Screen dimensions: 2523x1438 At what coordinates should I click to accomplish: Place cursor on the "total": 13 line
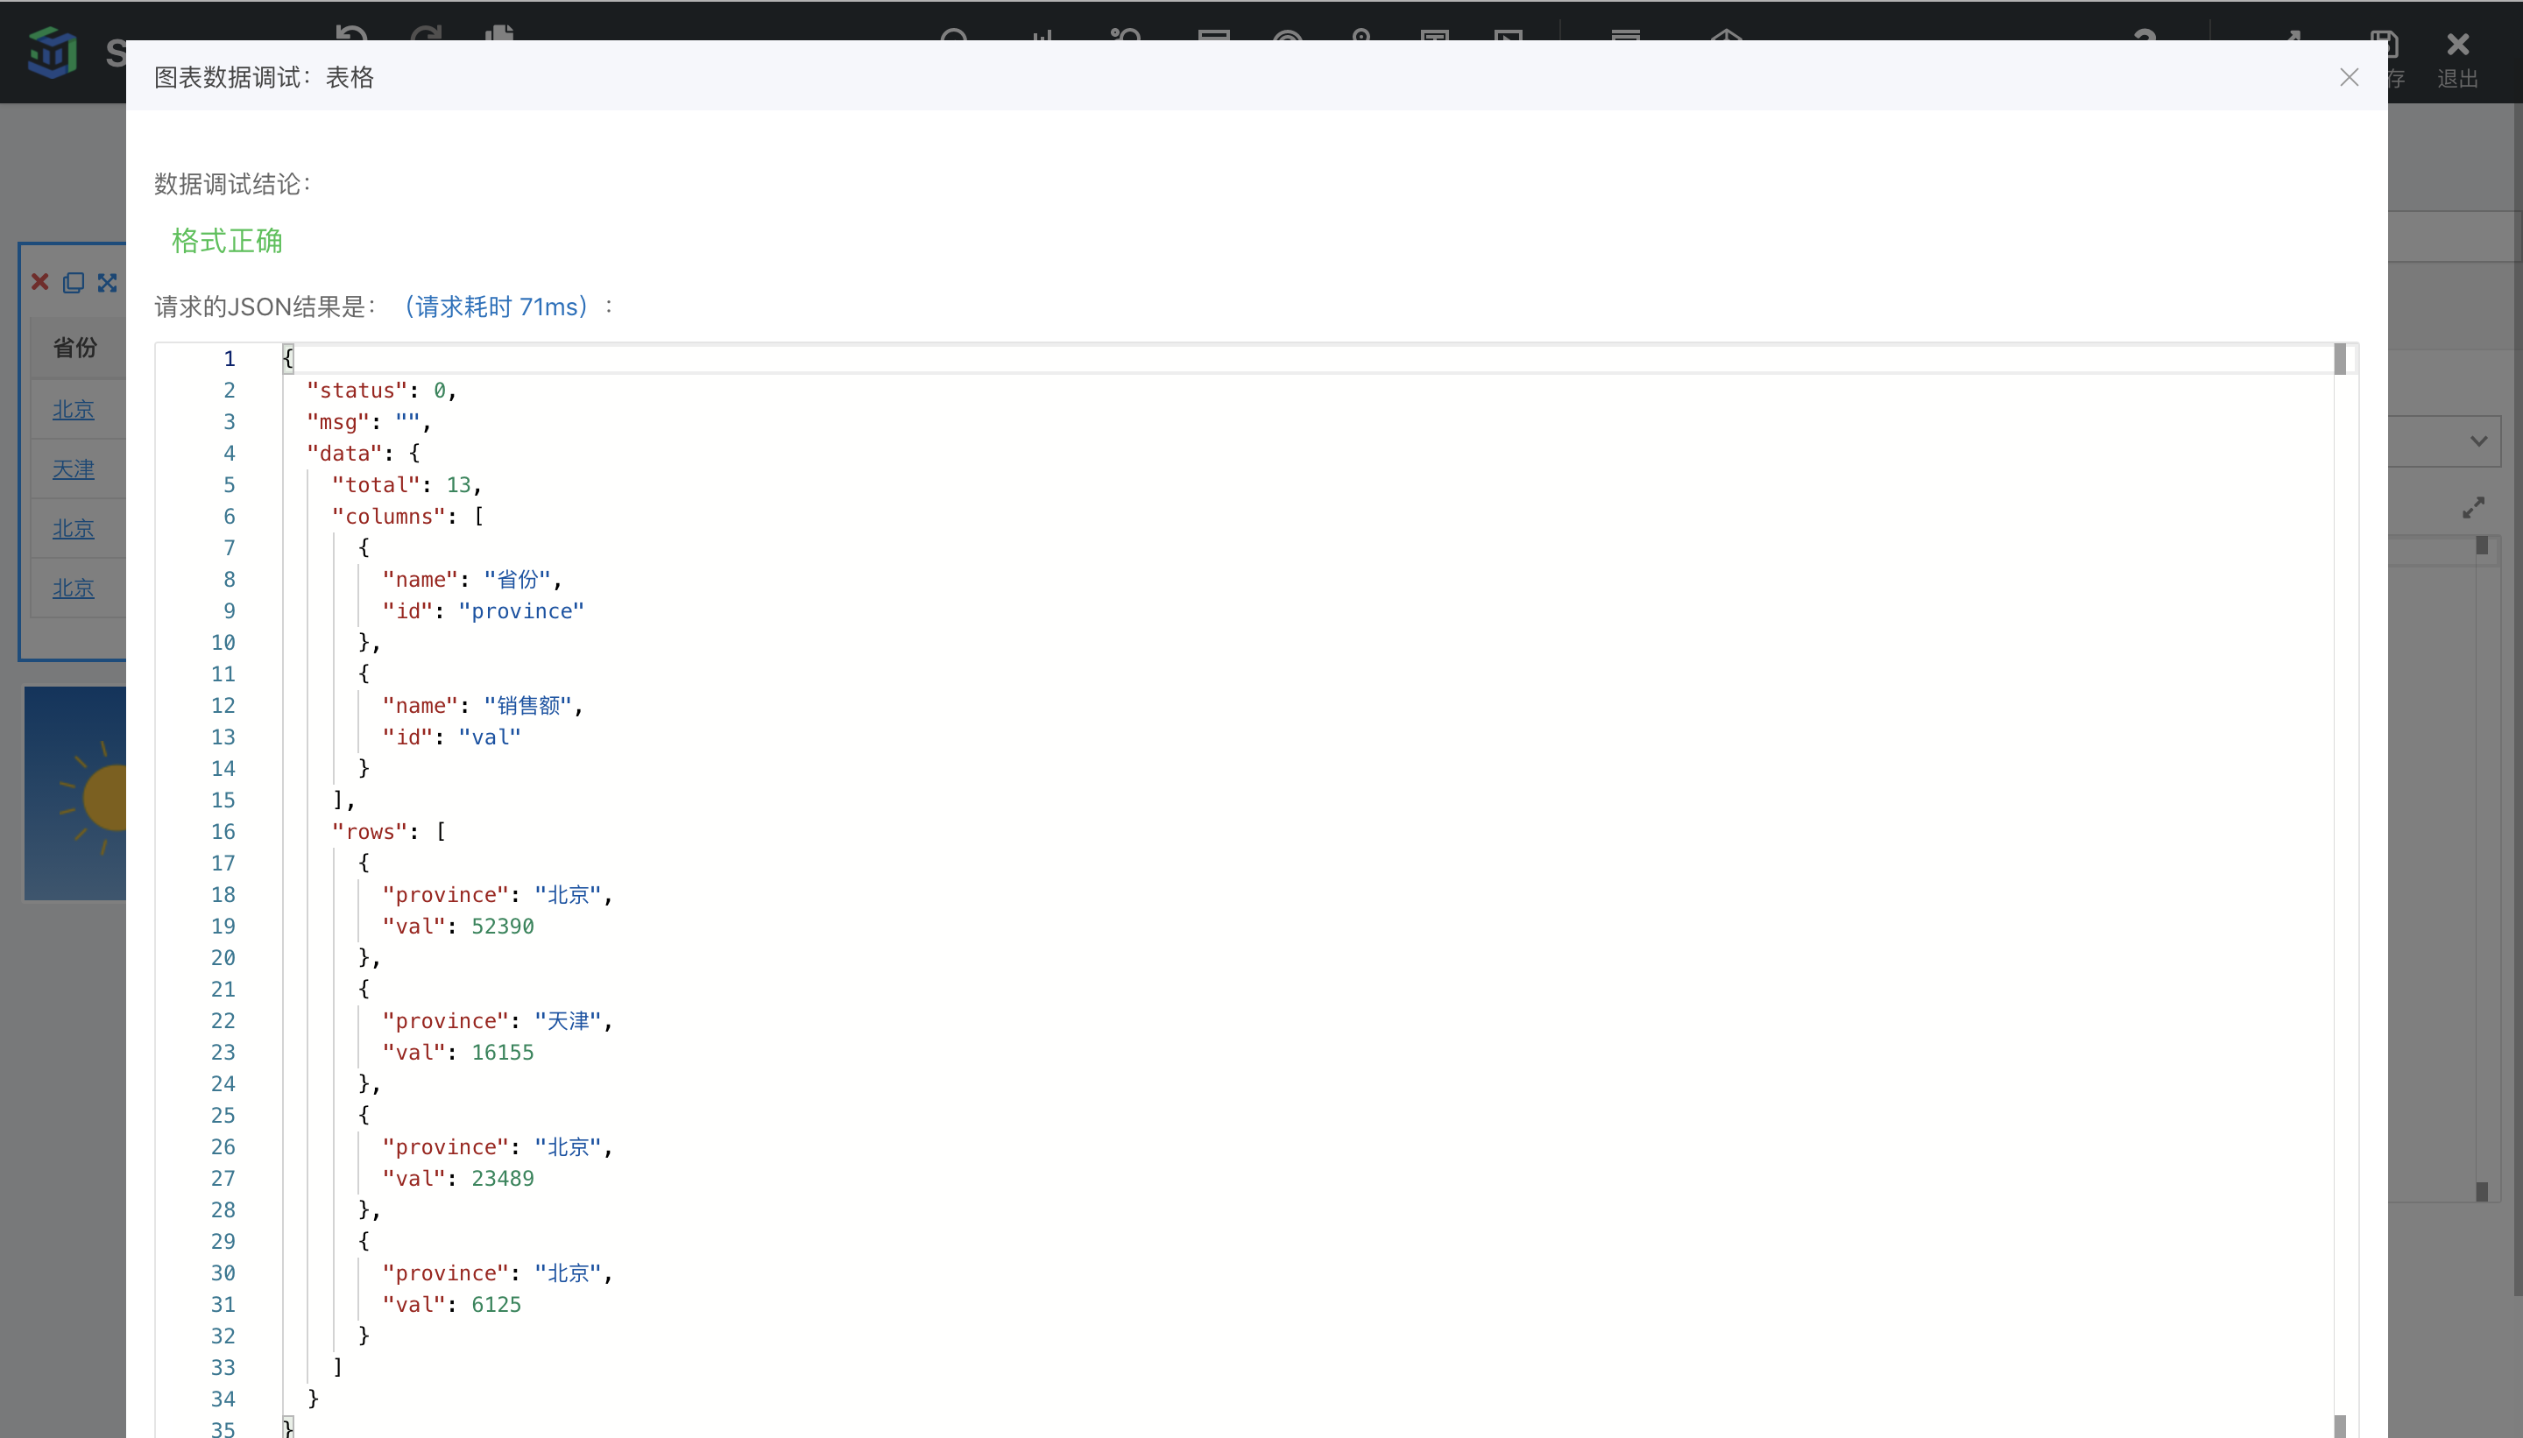tap(406, 485)
